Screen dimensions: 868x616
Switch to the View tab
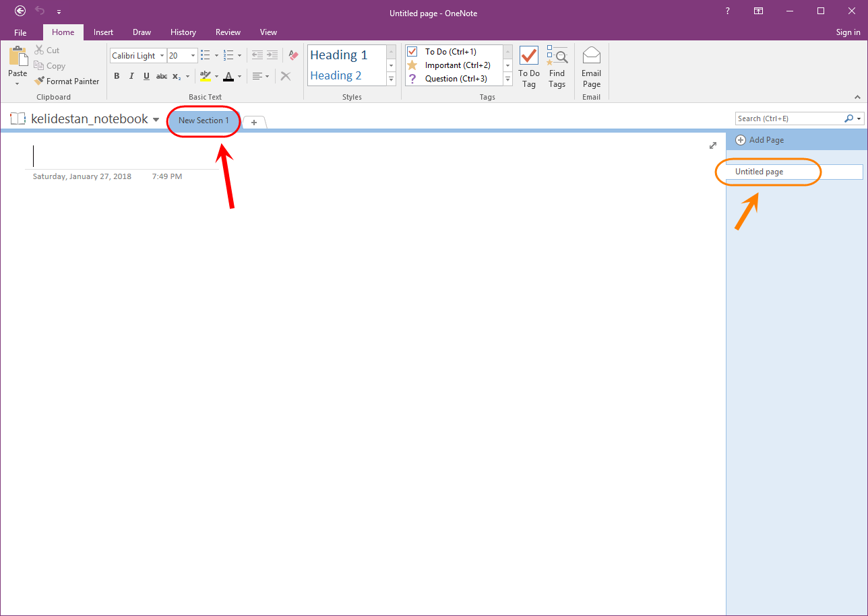pyautogui.click(x=268, y=32)
